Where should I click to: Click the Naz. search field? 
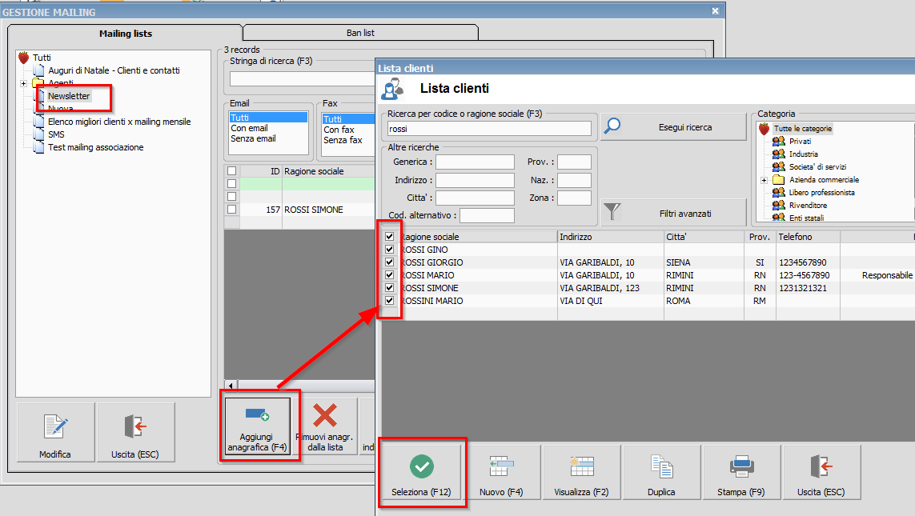[574, 180]
